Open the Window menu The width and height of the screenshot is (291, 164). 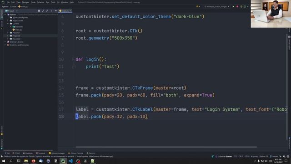tap(65, 2)
